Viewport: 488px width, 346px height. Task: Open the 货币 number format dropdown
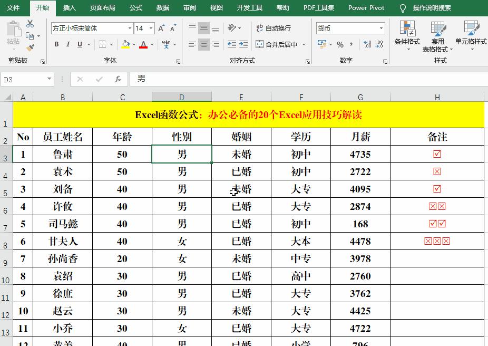pyautogui.click(x=382, y=28)
